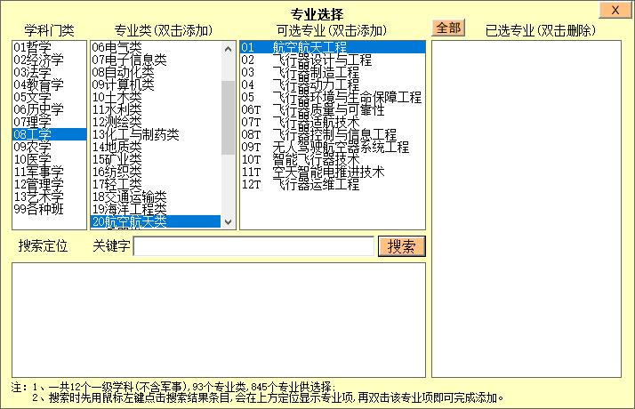This screenshot has width=635, height=409.
Task: Click the 搜索 button
Action: 401,246
